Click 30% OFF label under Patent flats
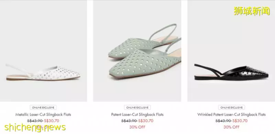 (x=137, y=127)
